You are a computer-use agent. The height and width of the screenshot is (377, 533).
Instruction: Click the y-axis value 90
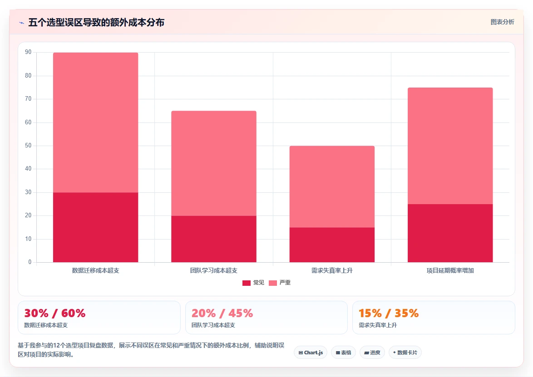pos(28,52)
